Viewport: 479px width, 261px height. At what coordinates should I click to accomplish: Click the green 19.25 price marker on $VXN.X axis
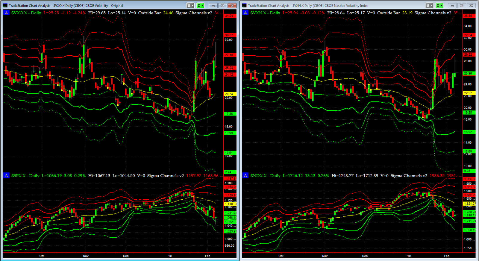pos(469,113)
